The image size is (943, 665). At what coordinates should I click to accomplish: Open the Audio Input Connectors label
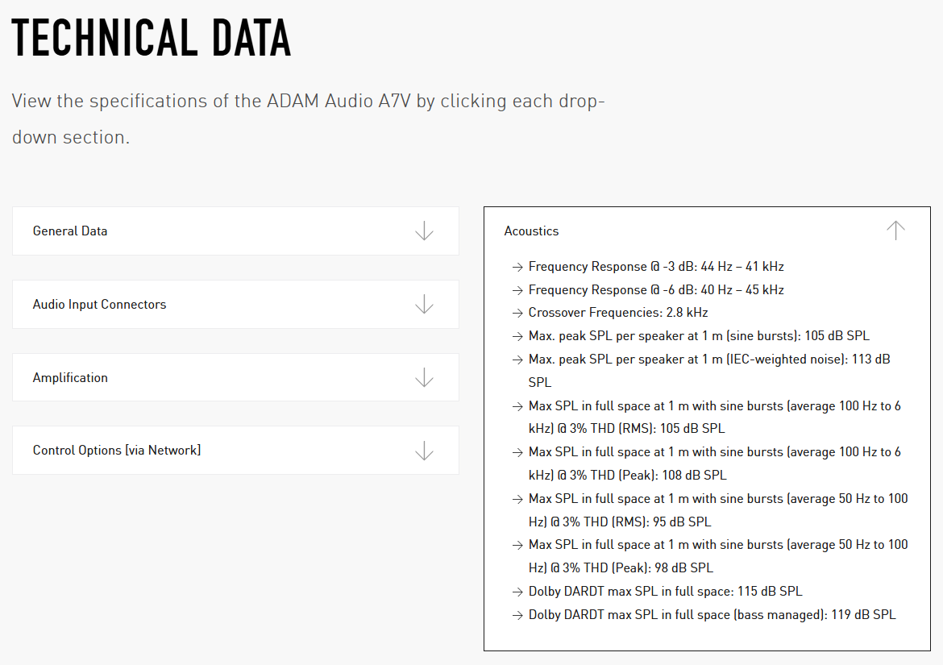99,305
